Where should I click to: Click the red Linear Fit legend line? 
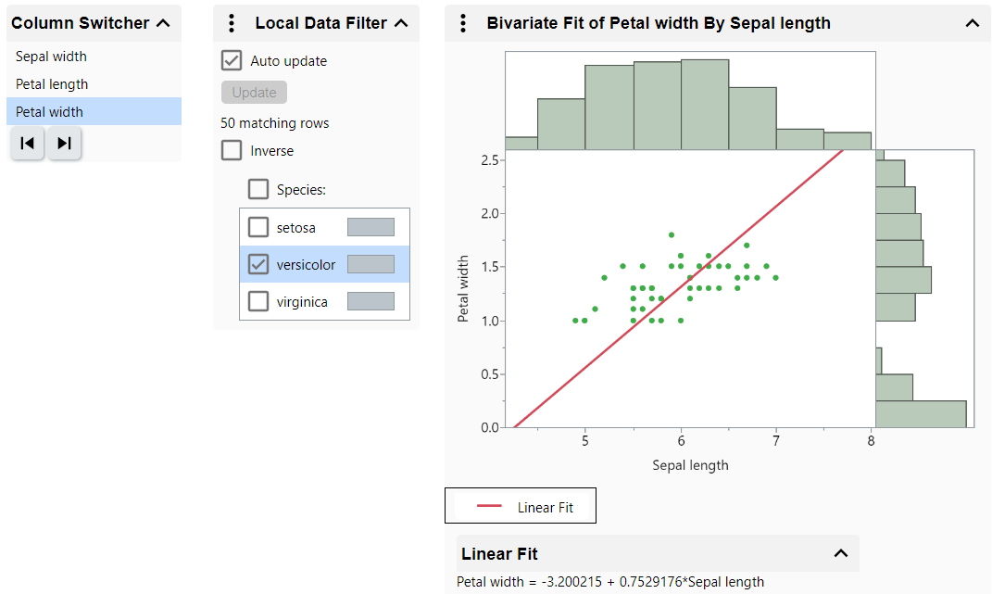490,507
